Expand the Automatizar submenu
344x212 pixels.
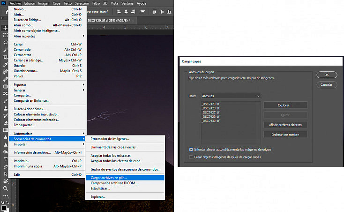click(x=47, y=134)
